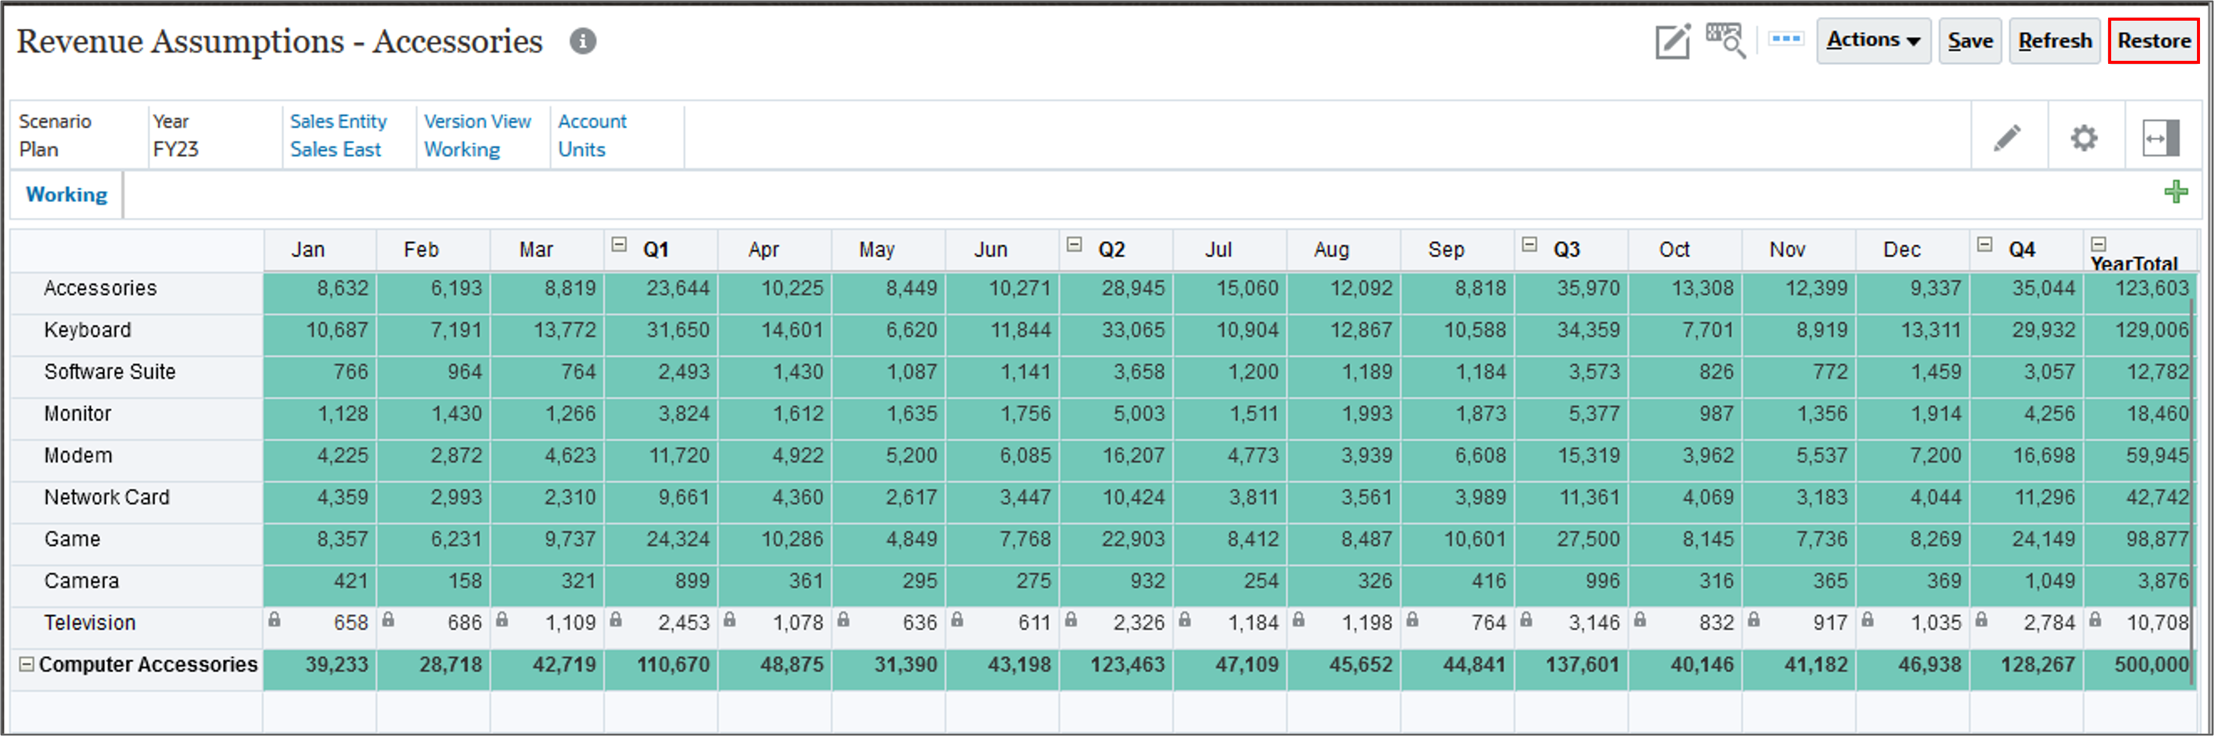
Task: Open the Sales East entity link
Action: [x=335, y=150]
